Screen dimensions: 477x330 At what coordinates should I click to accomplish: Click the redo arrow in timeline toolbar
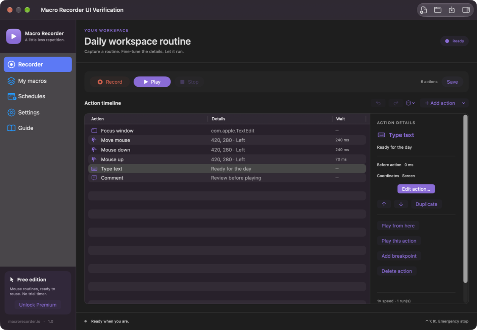[396, 103]
